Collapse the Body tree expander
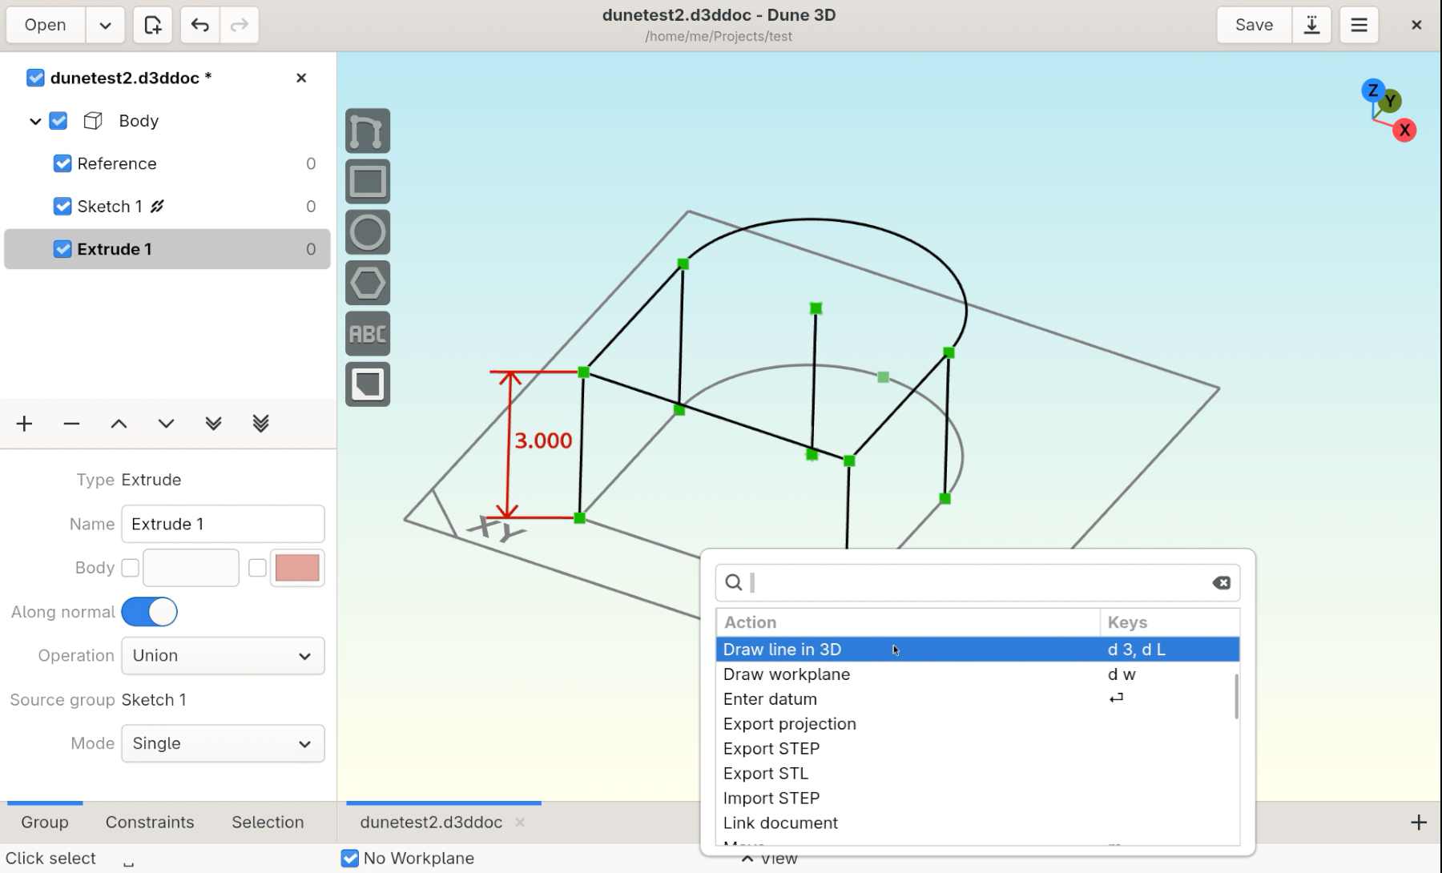Viewport: 1442px width, 873px height. tap(35, 121)
